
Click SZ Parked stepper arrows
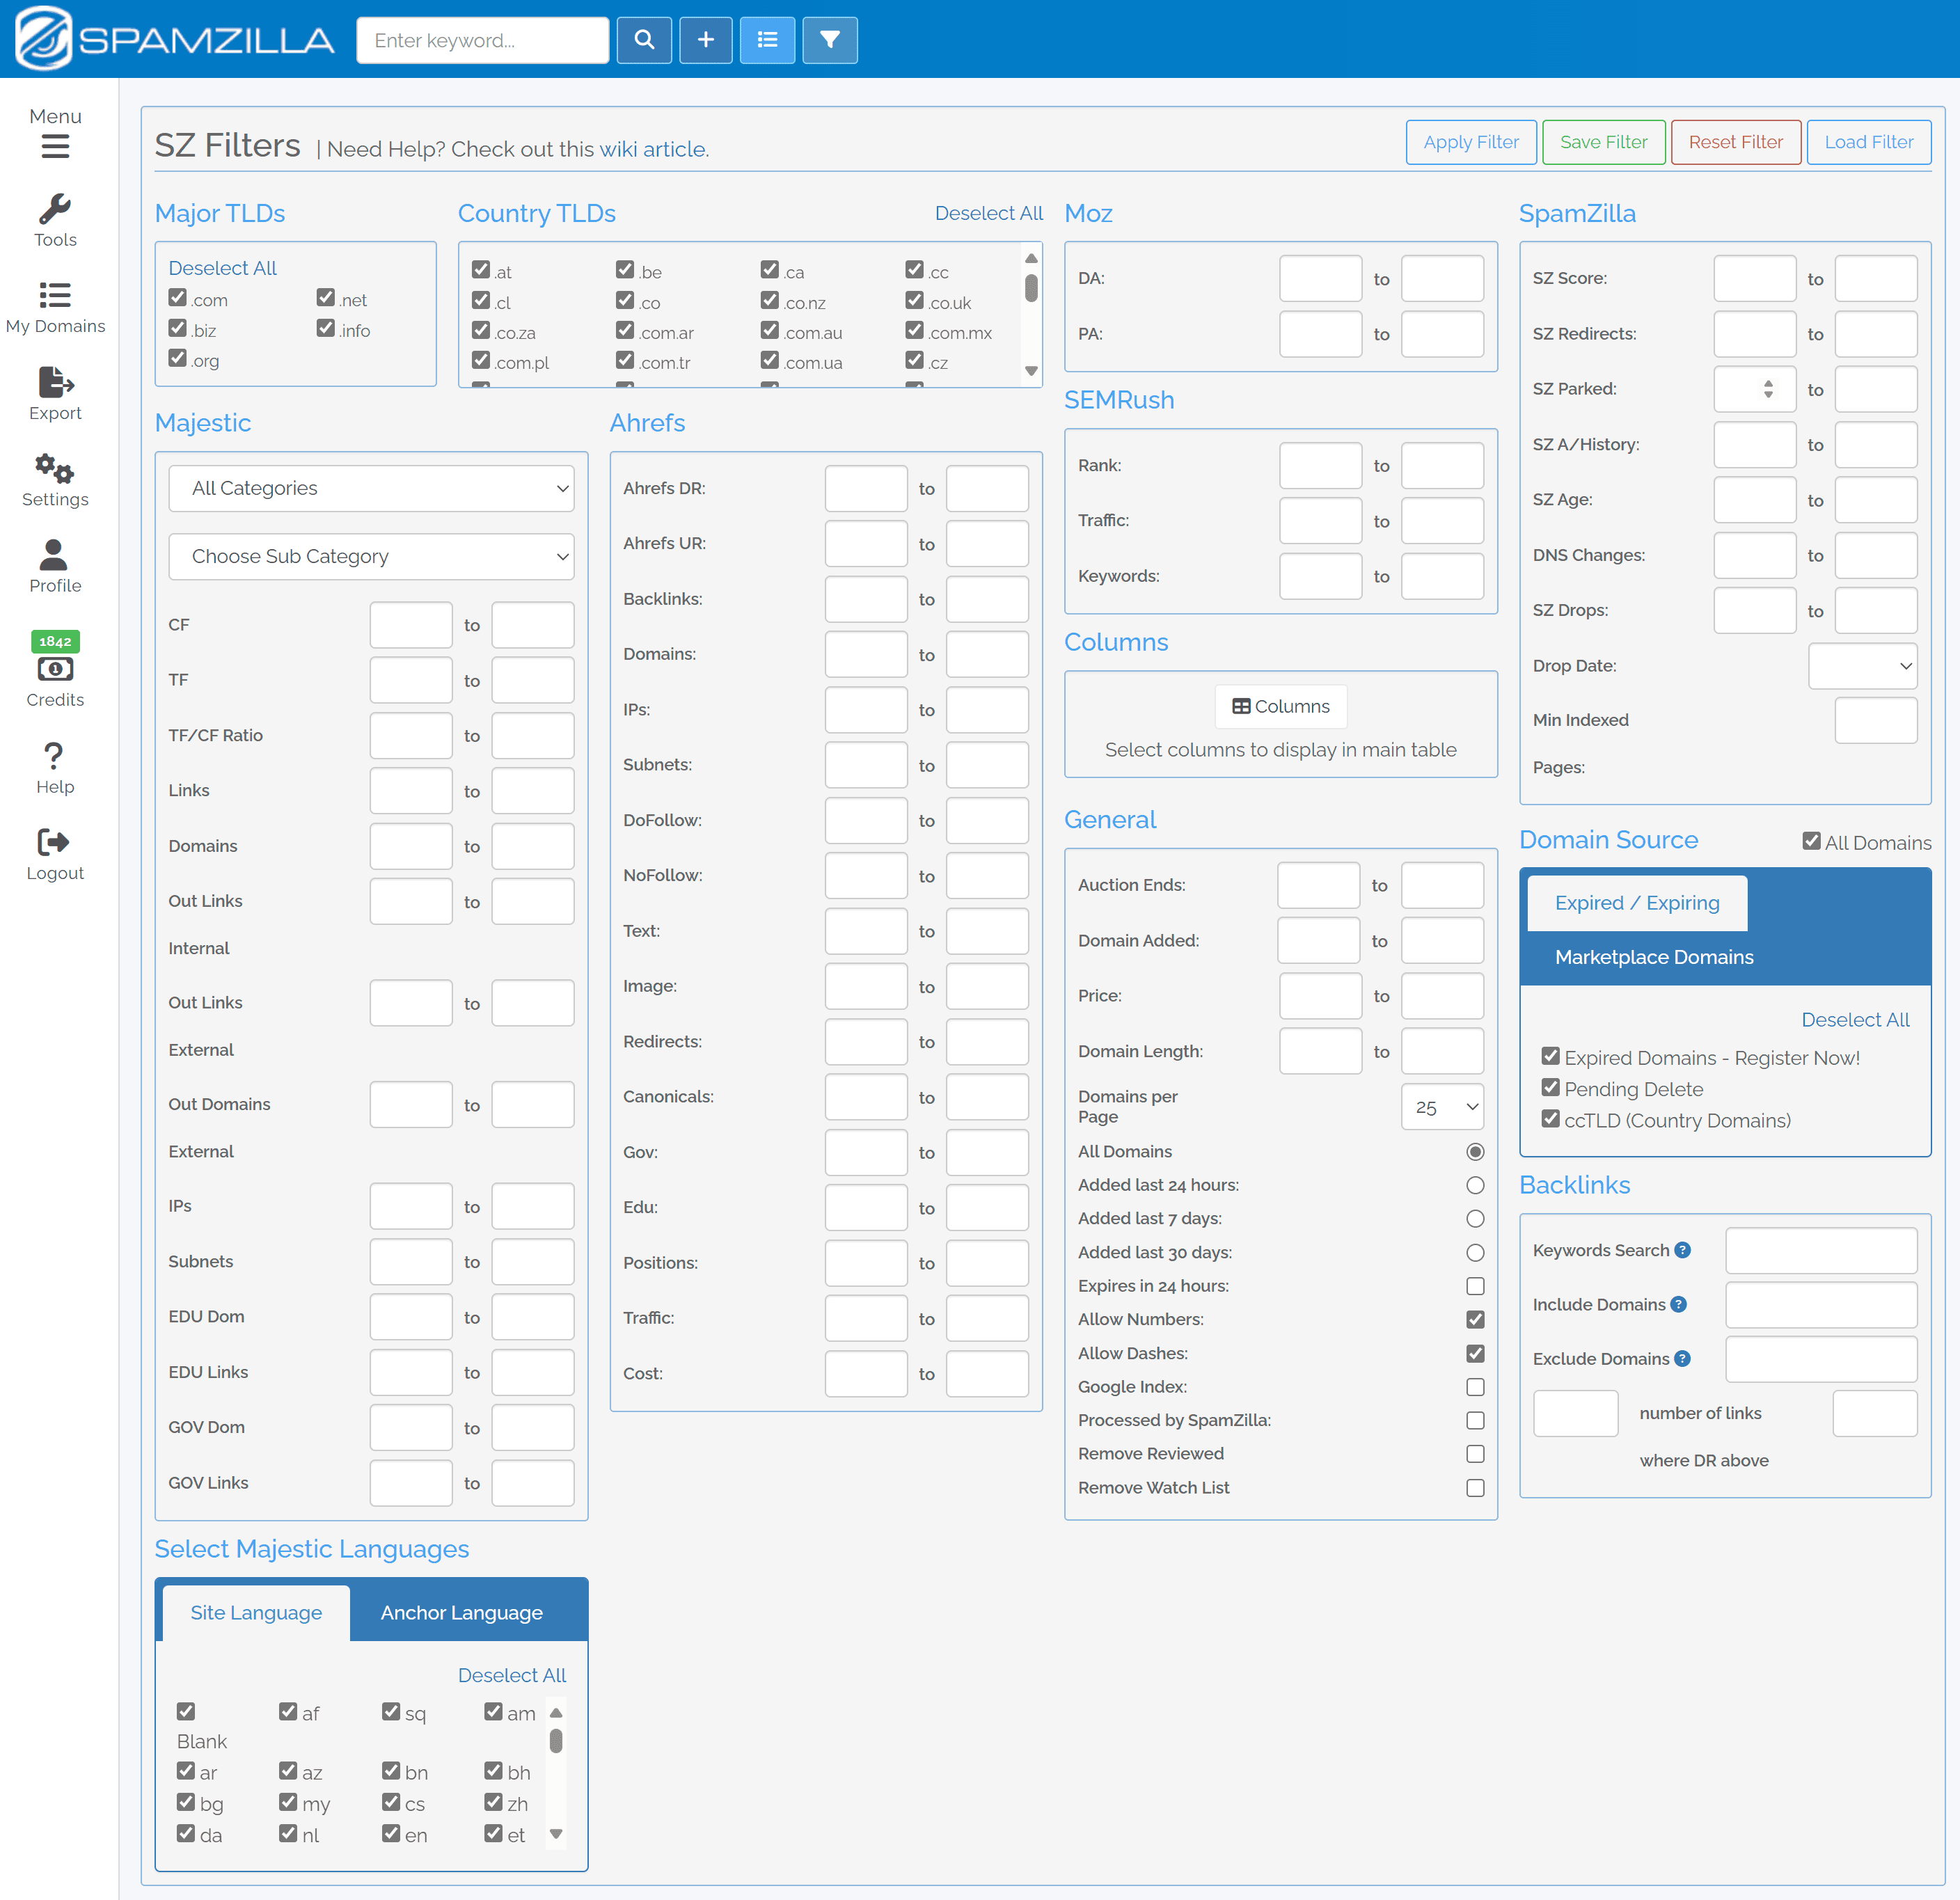tap(1768, 389)
